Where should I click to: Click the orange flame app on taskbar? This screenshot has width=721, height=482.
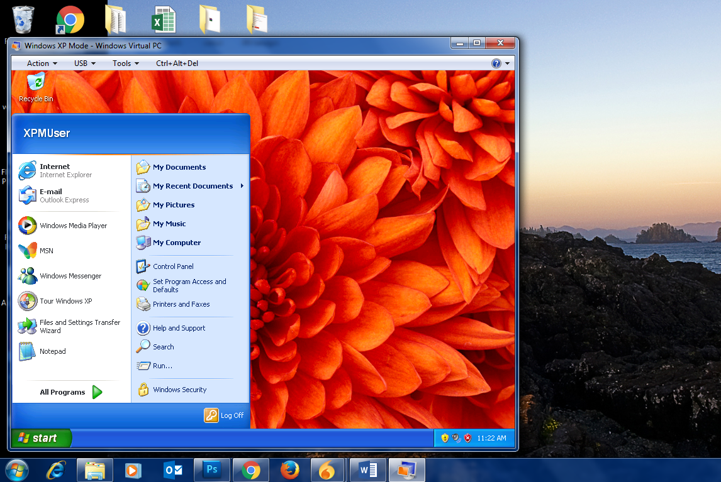[327, 470]
